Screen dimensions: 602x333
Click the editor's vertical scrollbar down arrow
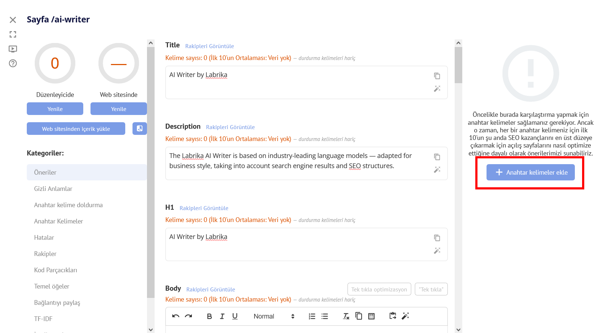(458, 329)
